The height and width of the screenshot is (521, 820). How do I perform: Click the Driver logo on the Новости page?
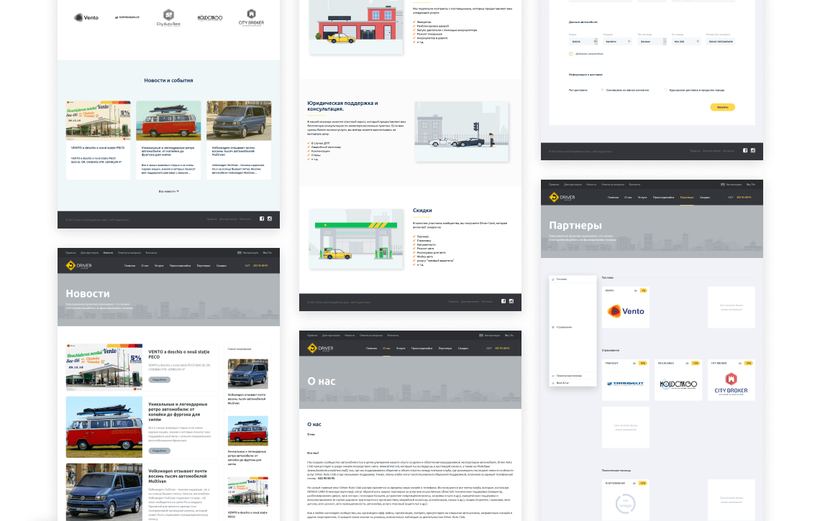pos(78,266)
